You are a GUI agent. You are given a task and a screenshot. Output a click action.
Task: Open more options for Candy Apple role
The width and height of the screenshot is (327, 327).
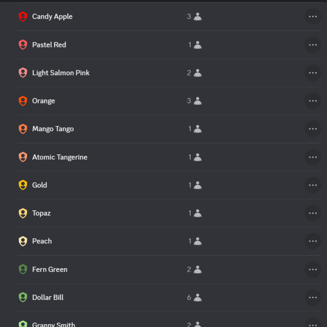coord(313,17)
